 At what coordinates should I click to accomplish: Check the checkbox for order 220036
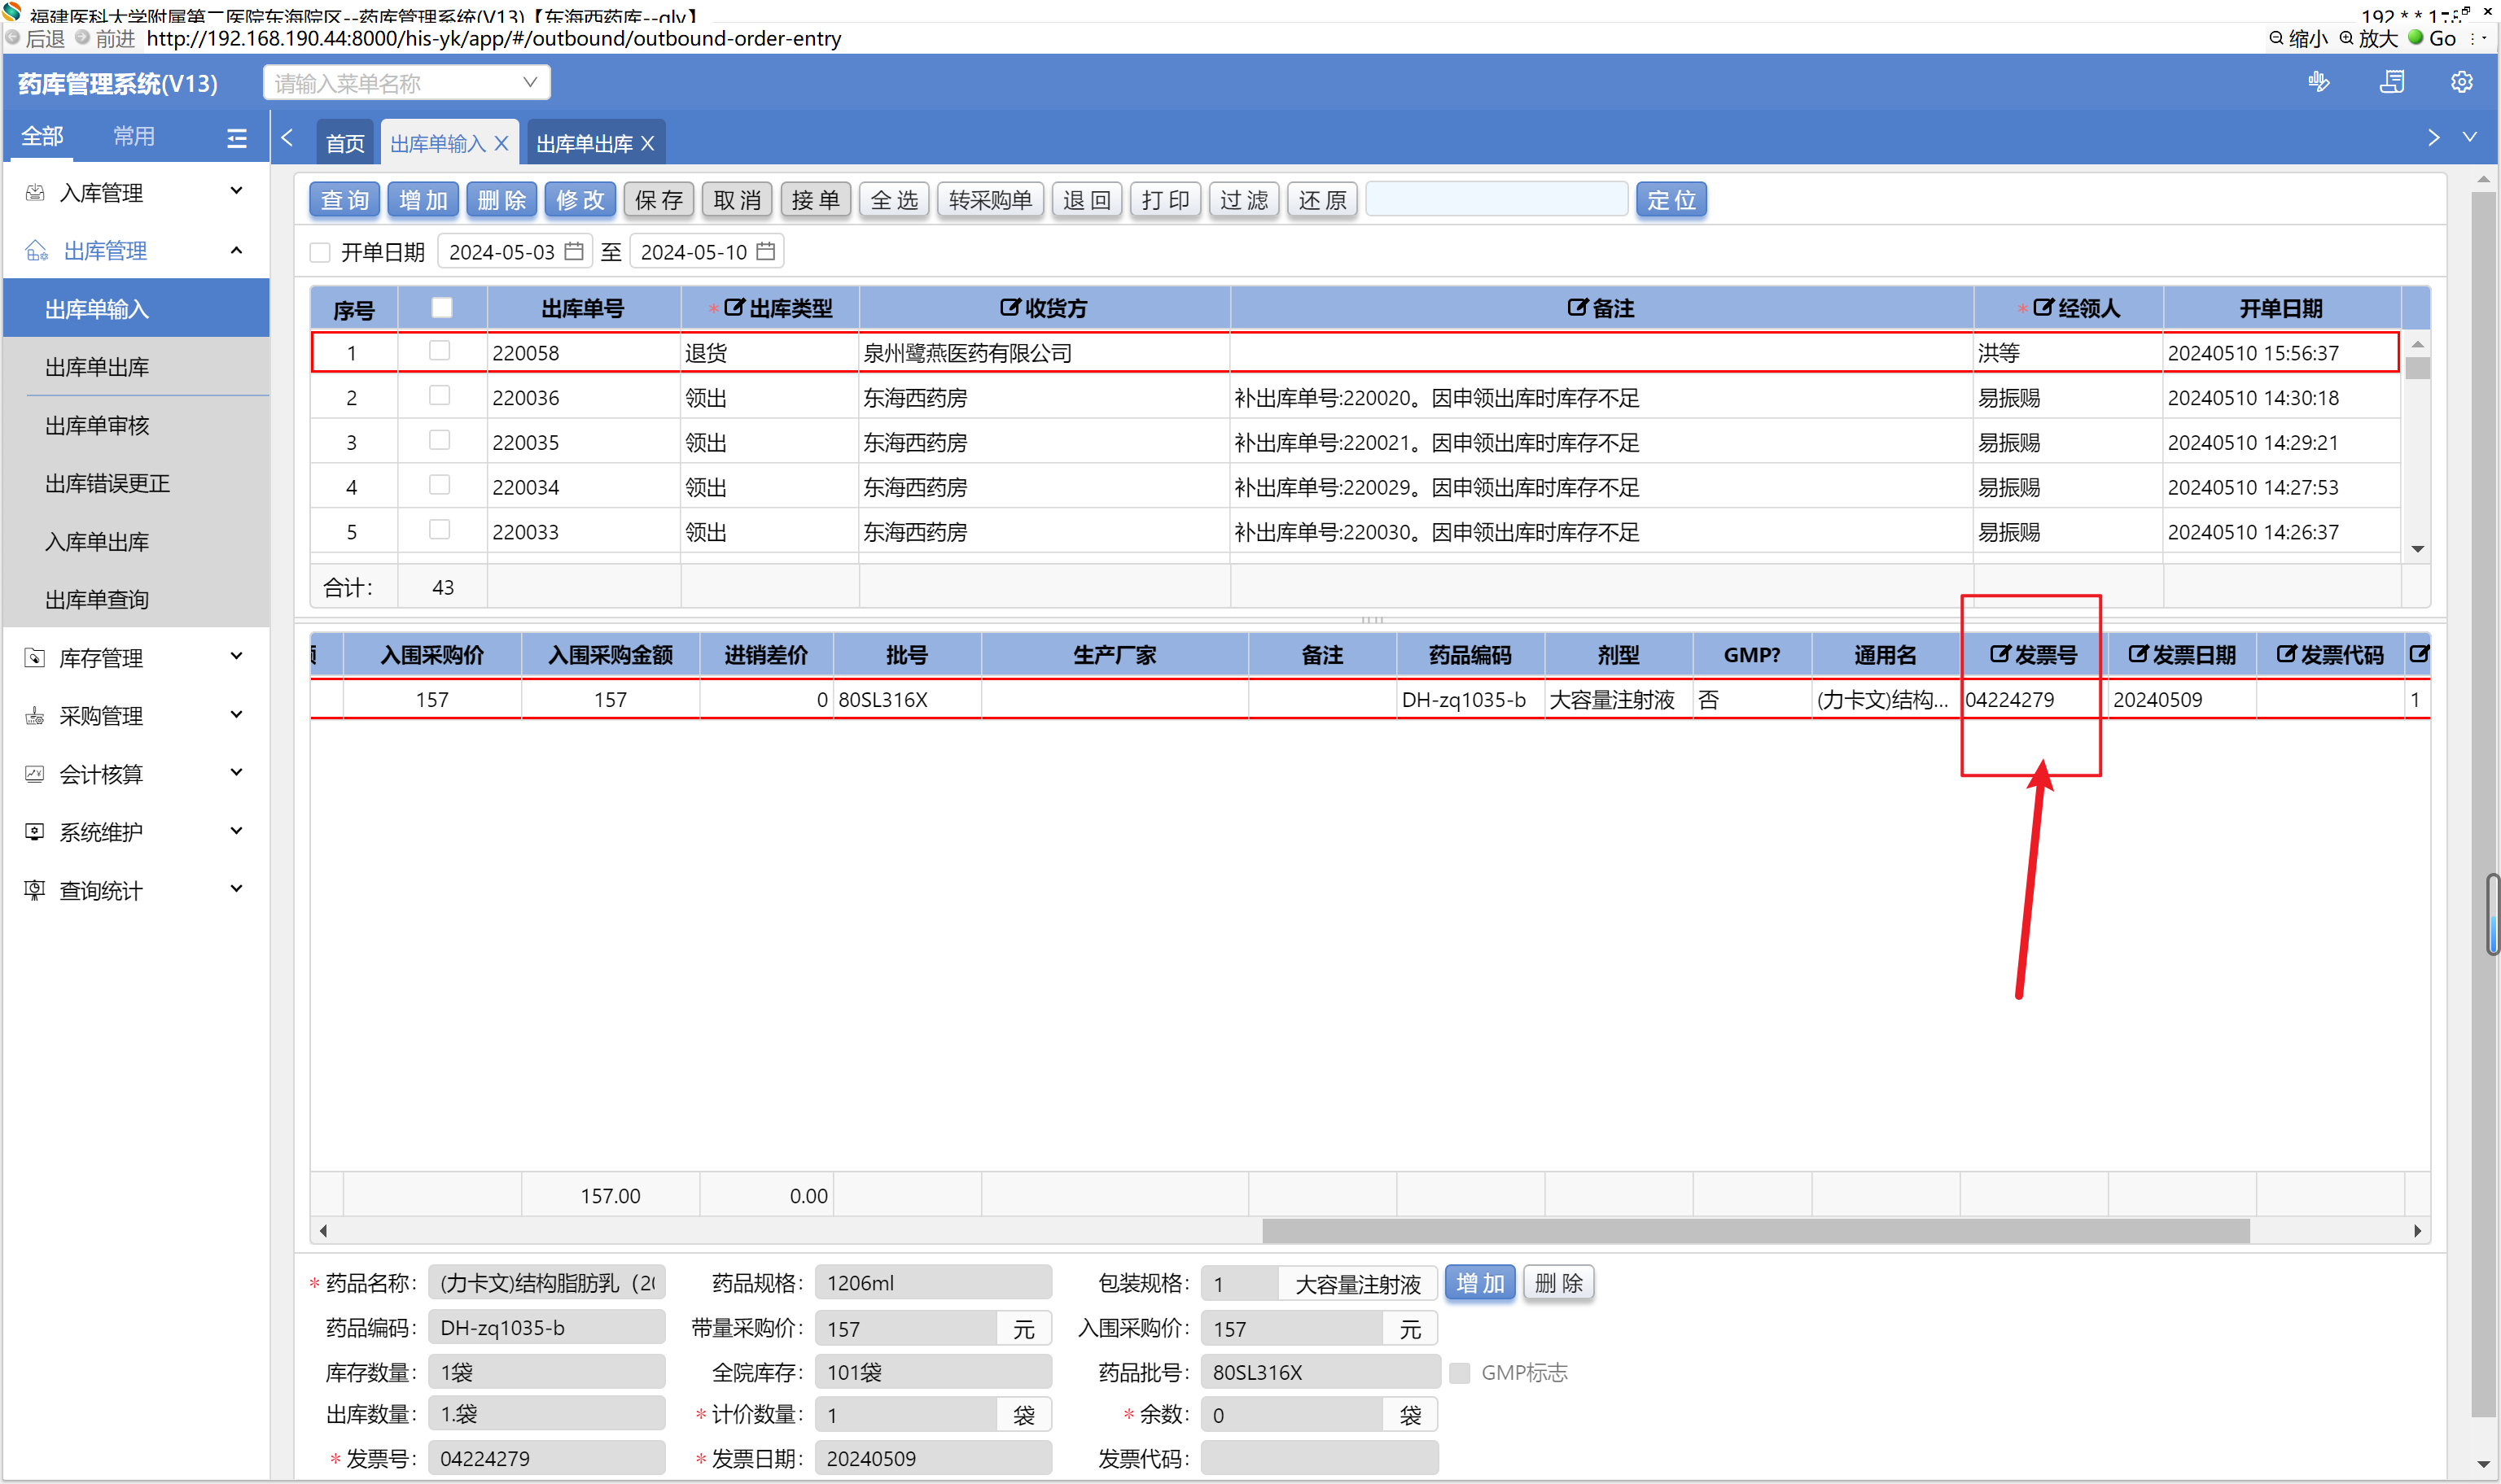coord(439,396)
